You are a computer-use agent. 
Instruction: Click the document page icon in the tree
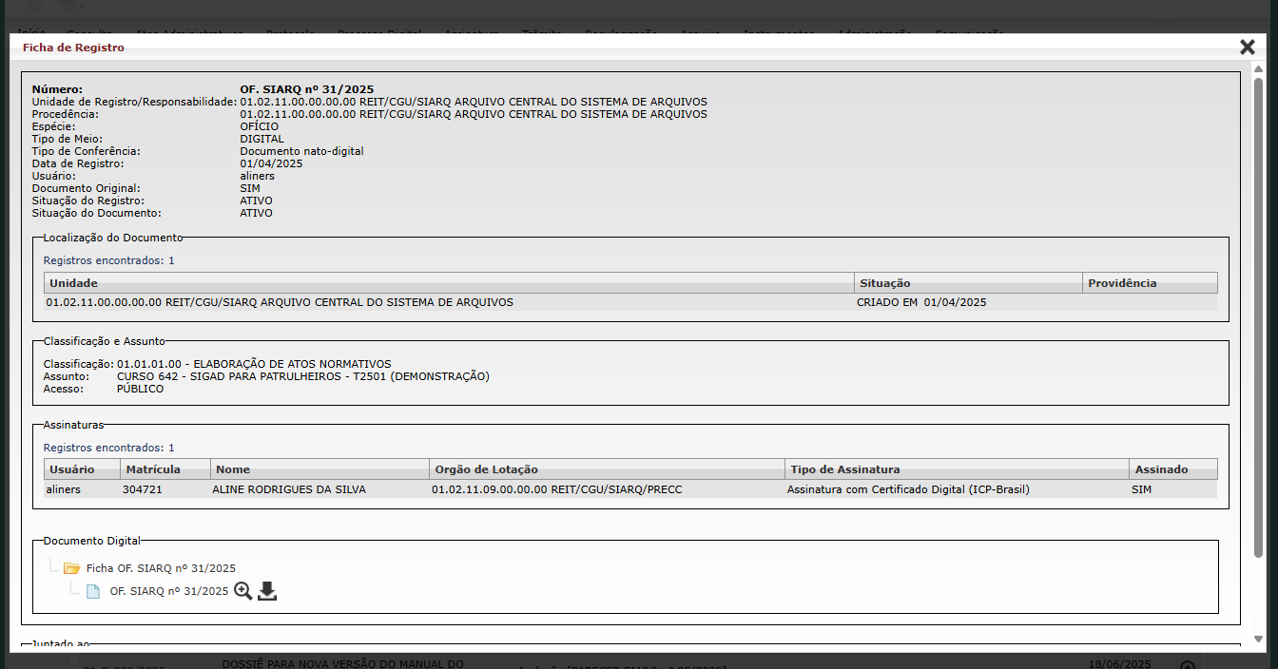point(93,592)
